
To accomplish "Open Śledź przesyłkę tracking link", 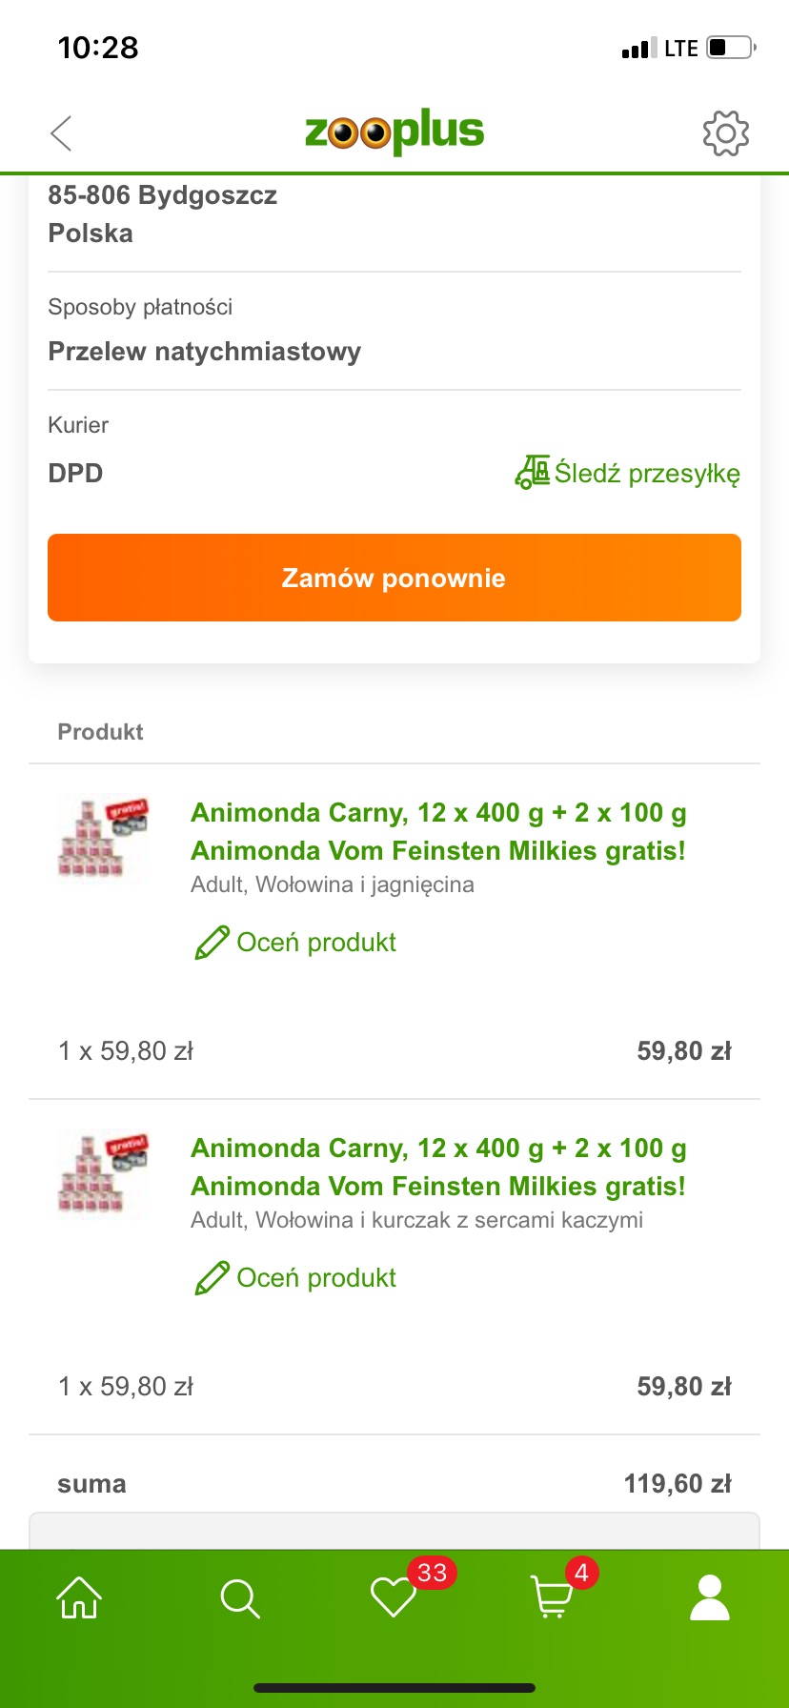I will (x=628, y=473).
